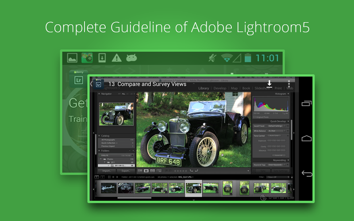This screenshot has height=221, width=354.
Task: Open the download notification in the status bar
Action: tap(102, 58)
